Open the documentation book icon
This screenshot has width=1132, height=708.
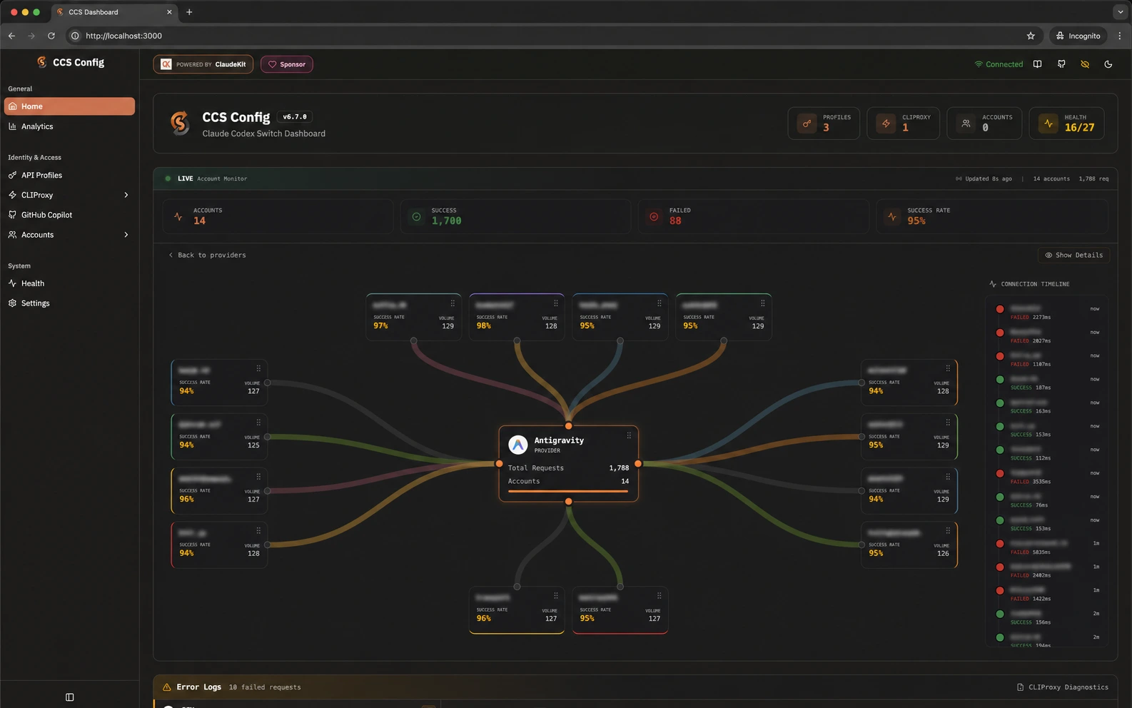point(1037,64)
